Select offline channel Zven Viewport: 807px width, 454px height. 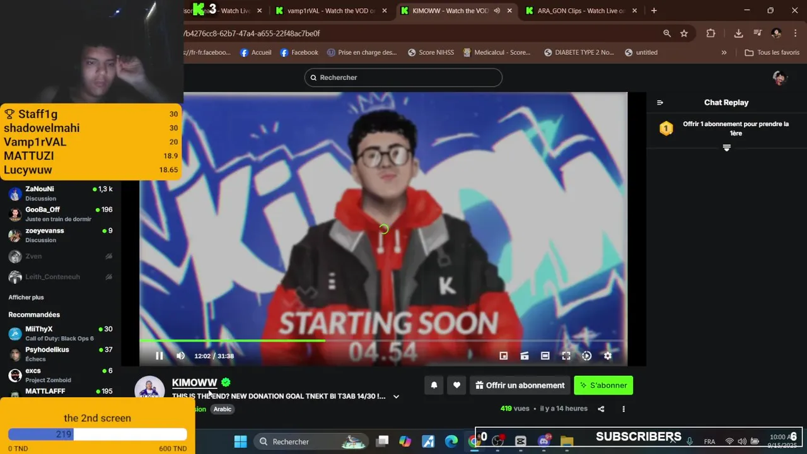[x=61, y=257]
